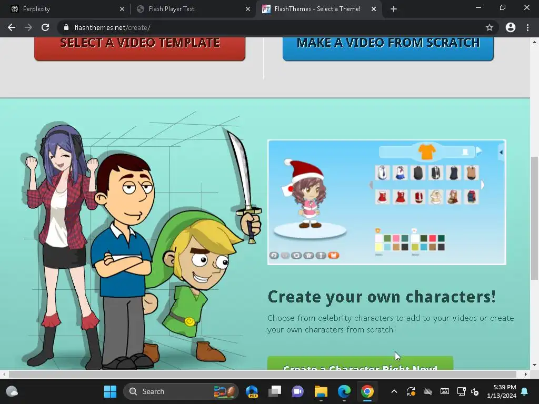This screenshot has height=404, width=539.
Task: Open the notifications bell icon
Action: click(525, 391)
